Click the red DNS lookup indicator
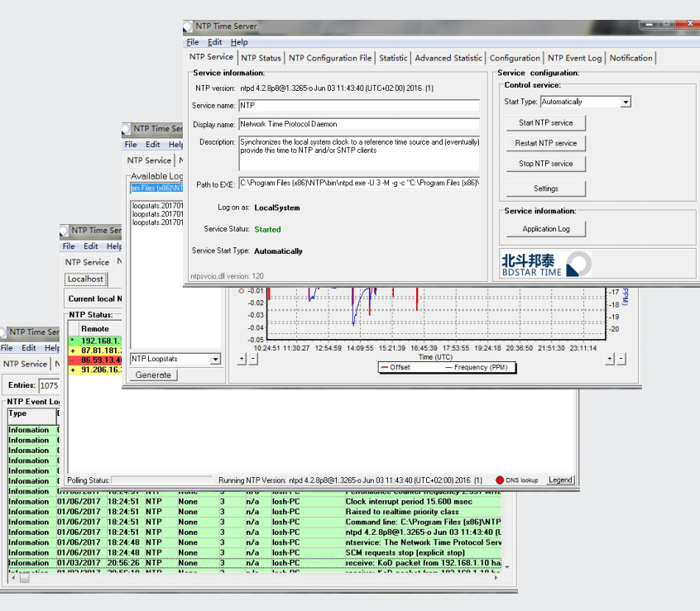The height and width of the screenshot is (611, 700). (x=500, y=480)
